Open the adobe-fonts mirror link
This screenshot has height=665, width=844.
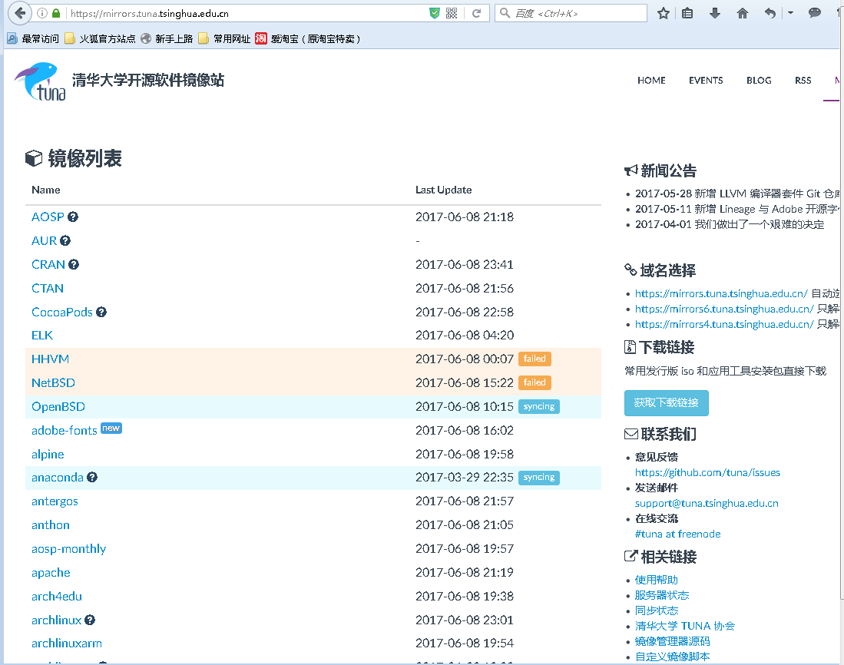tap(64, 431)
